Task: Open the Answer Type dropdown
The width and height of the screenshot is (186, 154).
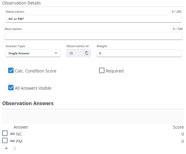Action: point(33,53)
